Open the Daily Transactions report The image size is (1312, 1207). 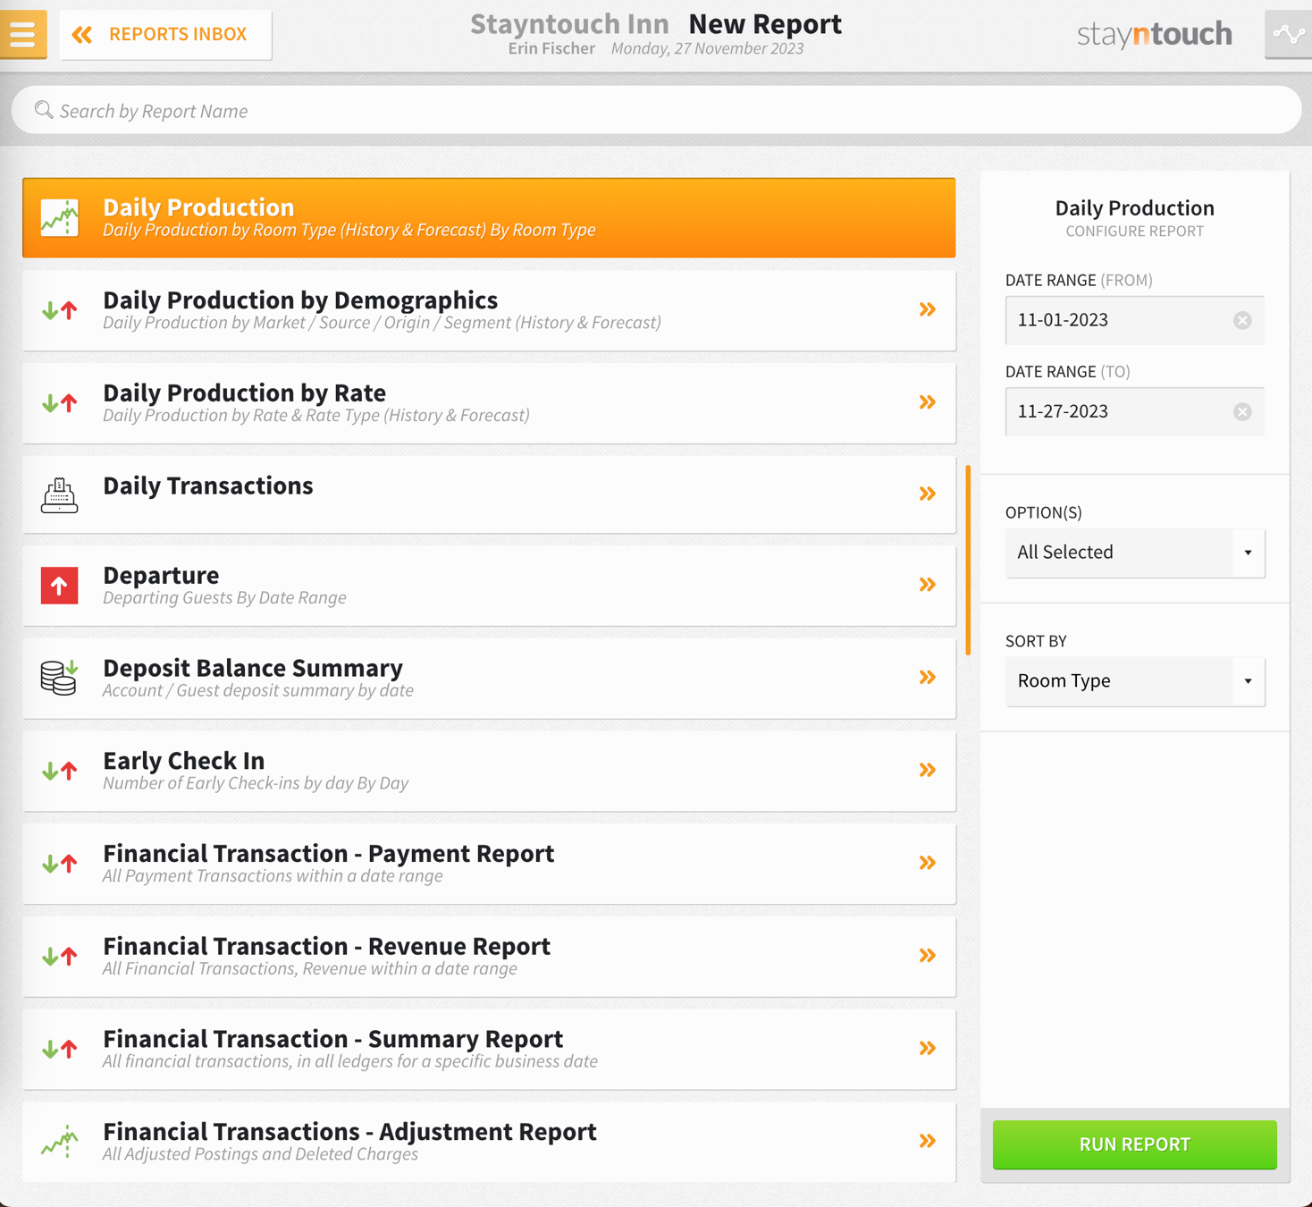489,494
